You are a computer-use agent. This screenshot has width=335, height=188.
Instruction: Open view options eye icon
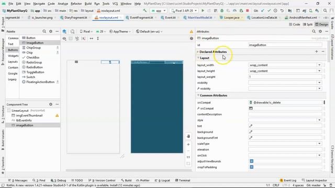click(64, 39)
